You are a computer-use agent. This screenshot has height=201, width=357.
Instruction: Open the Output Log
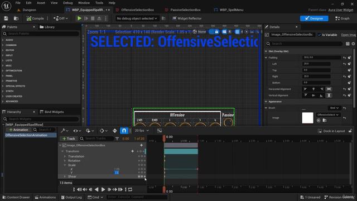click(71, 197)
